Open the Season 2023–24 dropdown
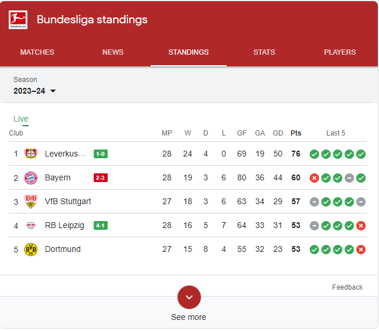This screenshot has height=331, width=379. [34, 91]
